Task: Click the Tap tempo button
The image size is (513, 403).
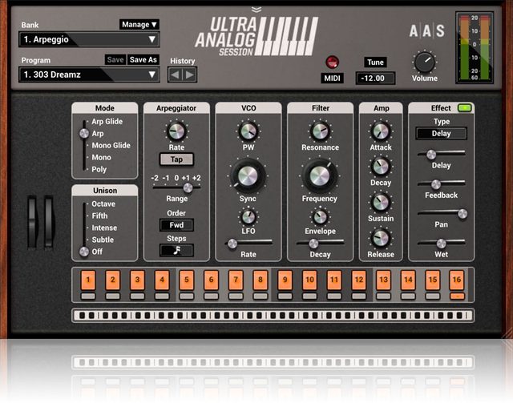Action: [176, 159]
